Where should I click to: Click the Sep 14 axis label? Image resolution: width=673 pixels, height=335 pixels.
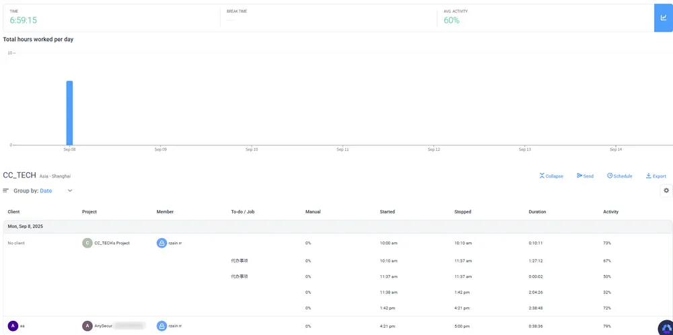pyautogui.click(x=616, y=150)
